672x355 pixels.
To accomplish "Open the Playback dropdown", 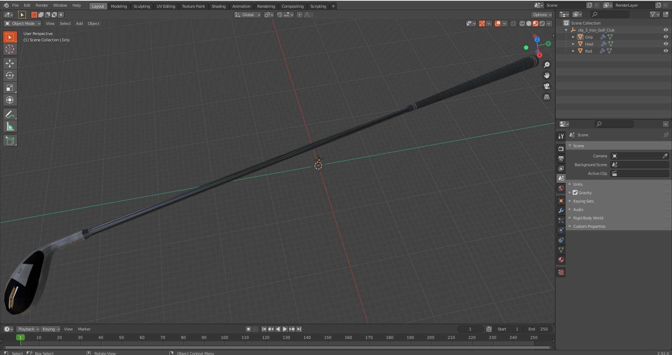I will pos(28,329).
